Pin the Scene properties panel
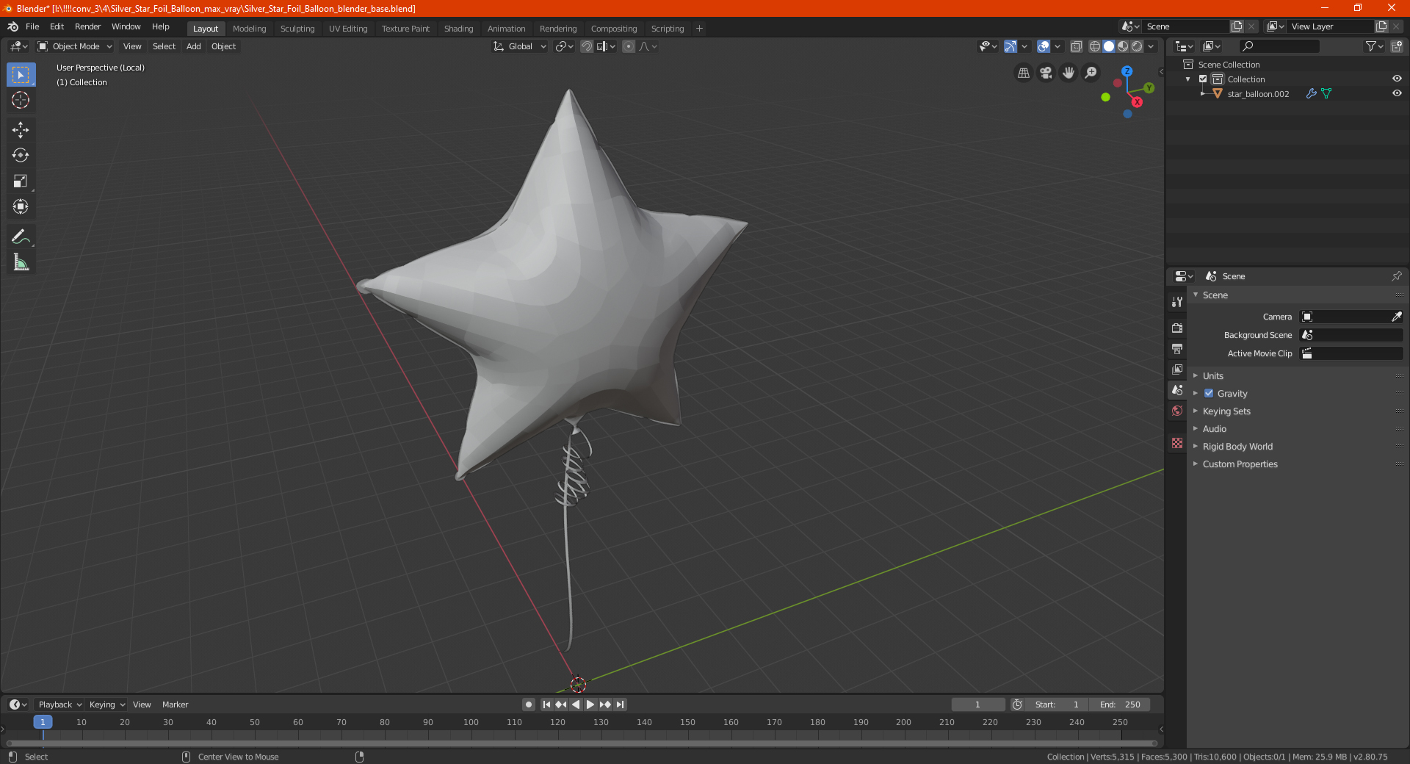Screen dimensions: 1410x764 [1396, 276]
